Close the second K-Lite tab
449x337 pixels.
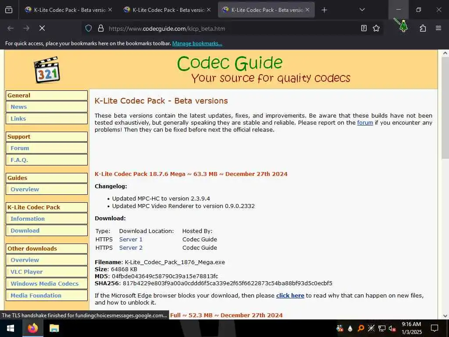point(209,10)
